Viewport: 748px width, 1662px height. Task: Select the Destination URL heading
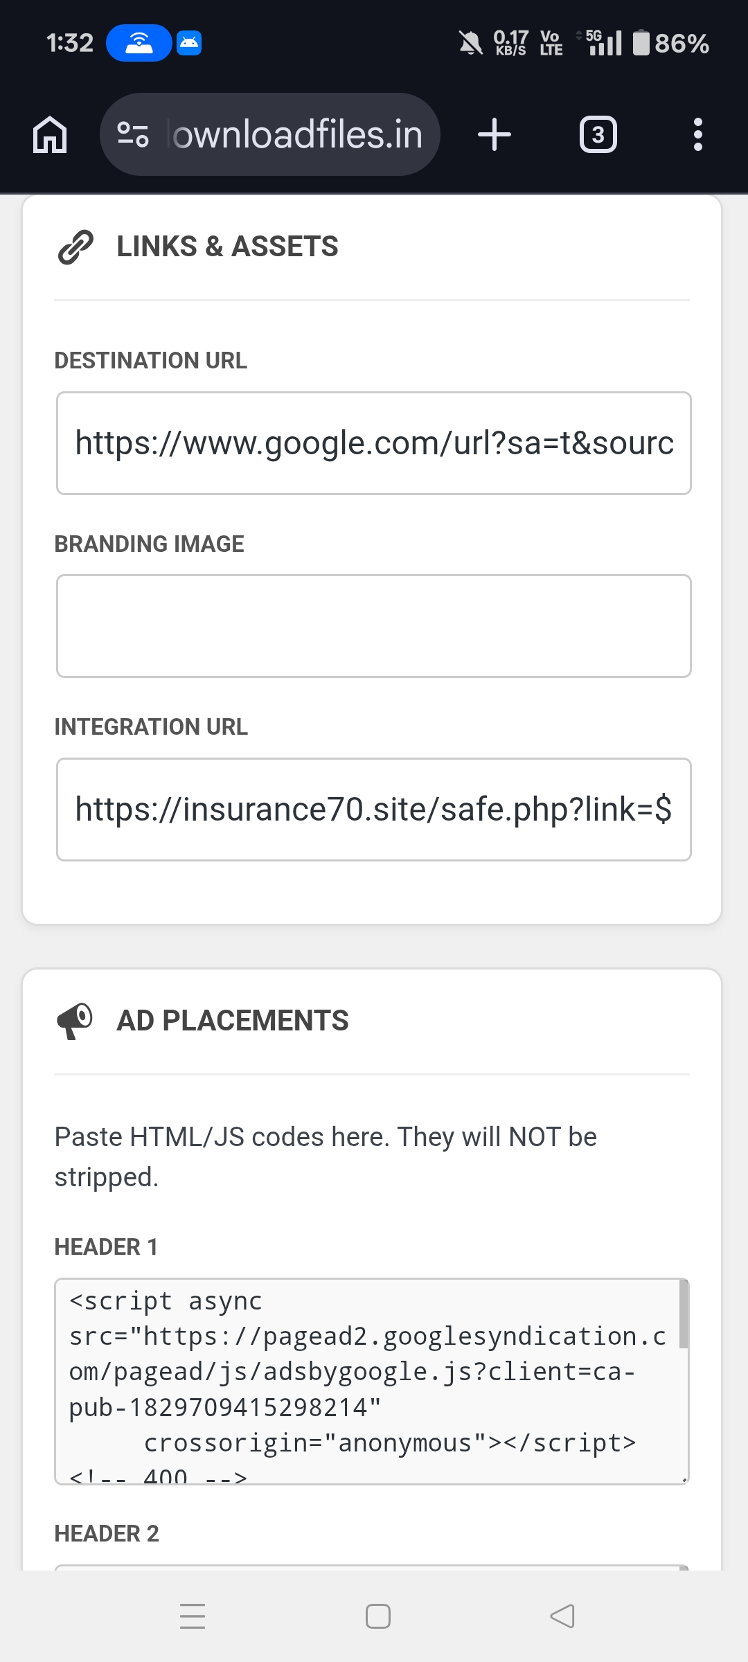(151, 359)
